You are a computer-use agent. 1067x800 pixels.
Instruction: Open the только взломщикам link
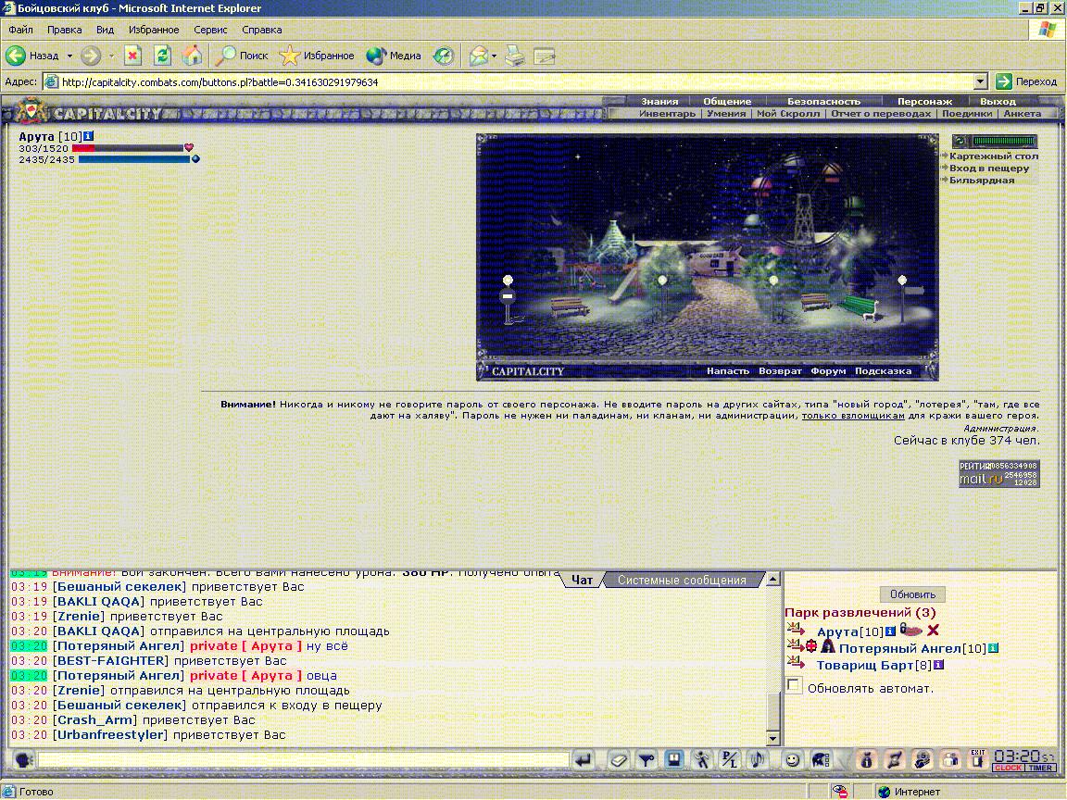click(853, 416)
